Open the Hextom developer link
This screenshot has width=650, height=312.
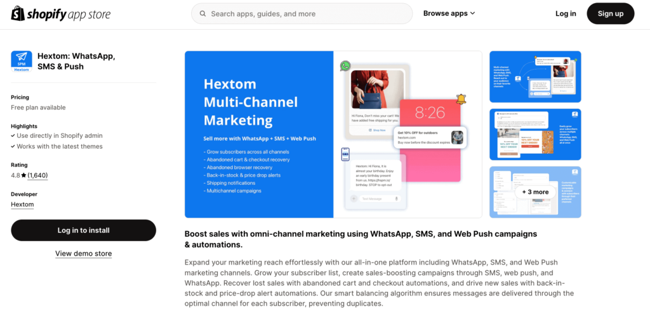click(x=22, y=204)
